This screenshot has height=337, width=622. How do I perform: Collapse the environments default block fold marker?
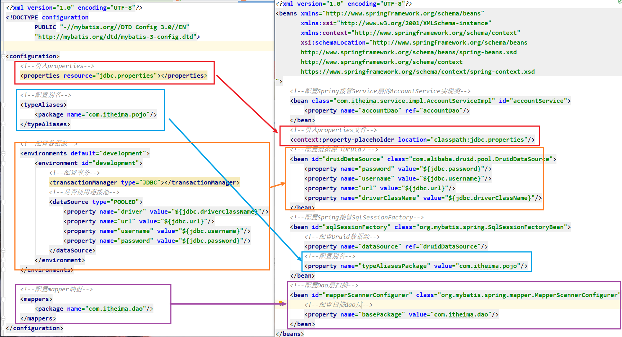[x=3, y=154]
